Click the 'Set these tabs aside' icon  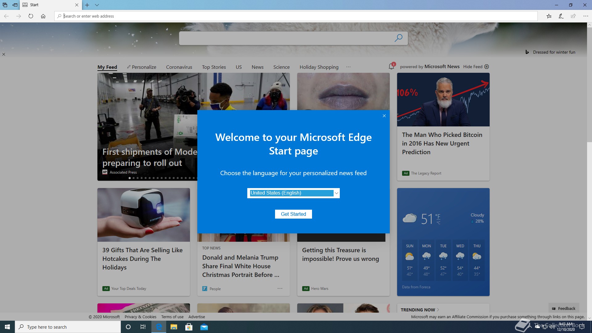point(15,5)
